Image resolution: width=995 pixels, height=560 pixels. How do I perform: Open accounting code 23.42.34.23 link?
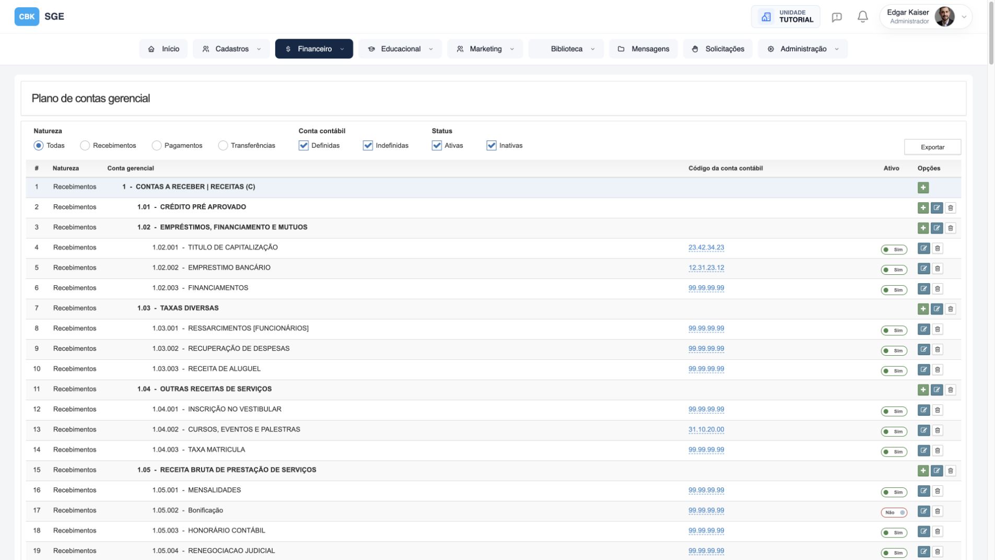pyautogui.click(x=706, y=248)
